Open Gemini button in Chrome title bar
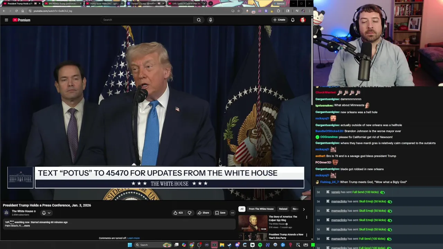The height and width of the screenshot is (249, 443). [x=278, y=3]
